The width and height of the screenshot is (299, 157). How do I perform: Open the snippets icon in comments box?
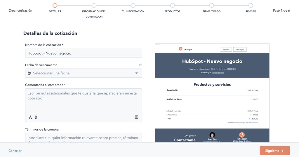click(x=137, y=117)
